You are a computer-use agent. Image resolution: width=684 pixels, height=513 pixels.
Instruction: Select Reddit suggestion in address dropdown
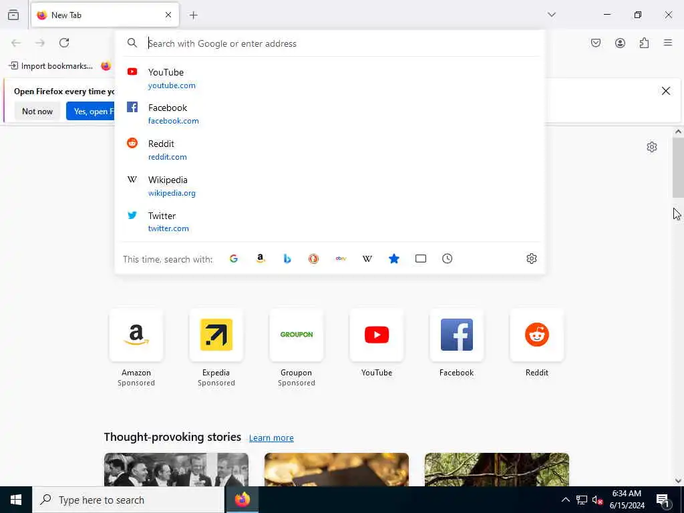click(329, 150)
